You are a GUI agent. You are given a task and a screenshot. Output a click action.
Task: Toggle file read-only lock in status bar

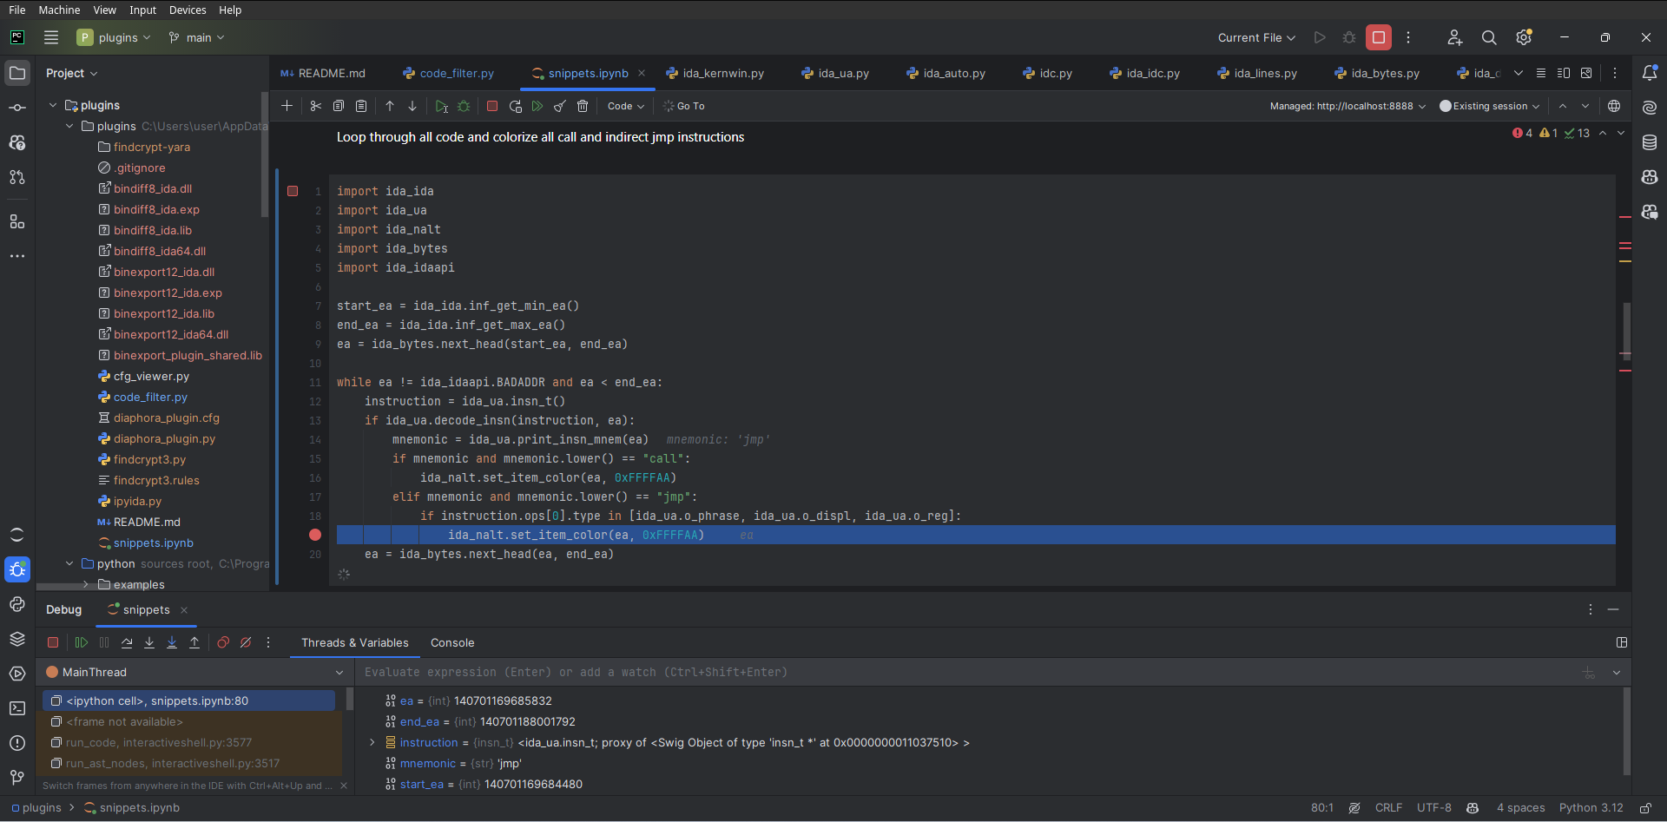(x=1645, y=808)
